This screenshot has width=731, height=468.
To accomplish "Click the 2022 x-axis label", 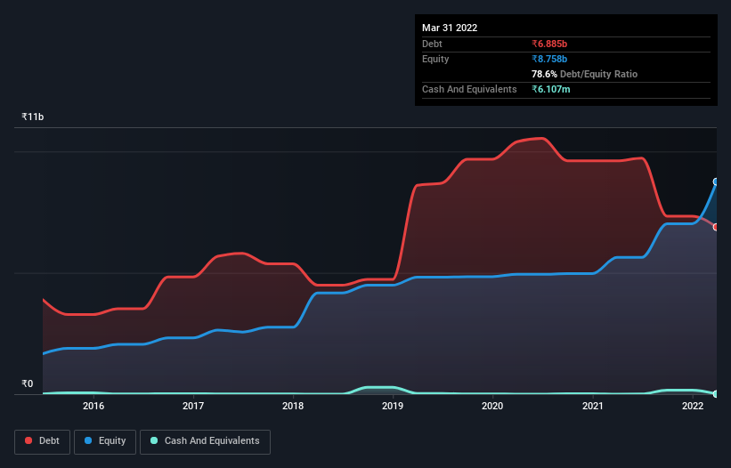I will click(693, 406).
